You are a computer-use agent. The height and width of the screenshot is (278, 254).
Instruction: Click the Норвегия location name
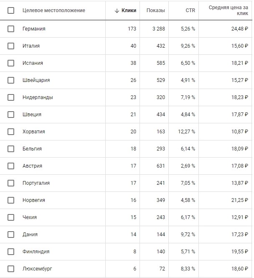pos(34,200)
